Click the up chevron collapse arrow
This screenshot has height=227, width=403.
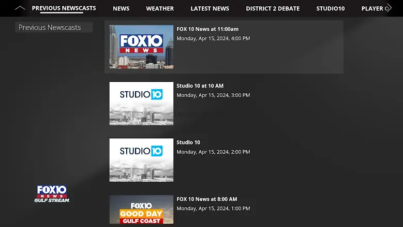[x=20, y=8]
